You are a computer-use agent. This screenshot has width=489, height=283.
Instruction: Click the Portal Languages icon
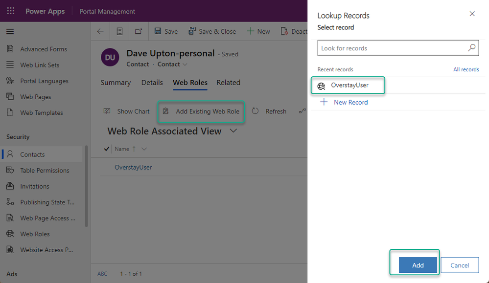pos(10,81)
